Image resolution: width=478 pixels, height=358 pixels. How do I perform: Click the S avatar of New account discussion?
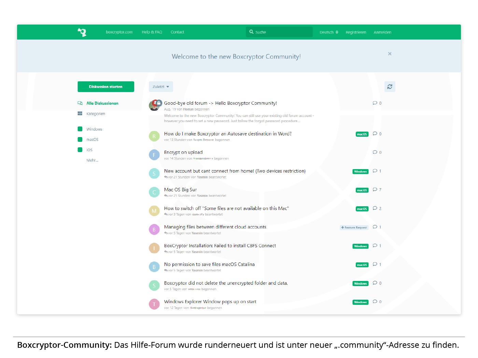[154, 174]
